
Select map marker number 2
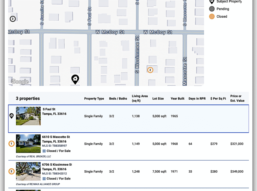[150, 70]
